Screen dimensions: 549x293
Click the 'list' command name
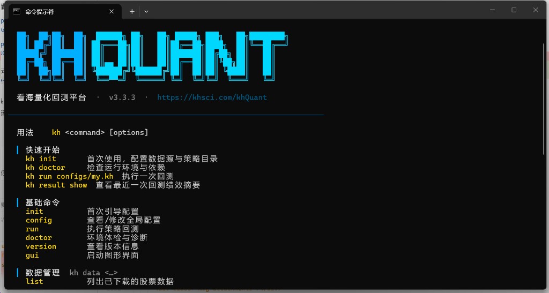pyautogui.click(x=34, y=281)
